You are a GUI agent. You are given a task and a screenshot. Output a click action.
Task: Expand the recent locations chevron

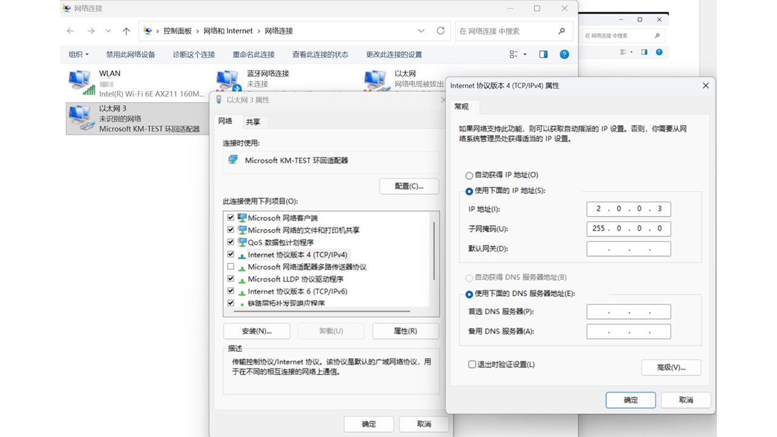tap(108, 31)
